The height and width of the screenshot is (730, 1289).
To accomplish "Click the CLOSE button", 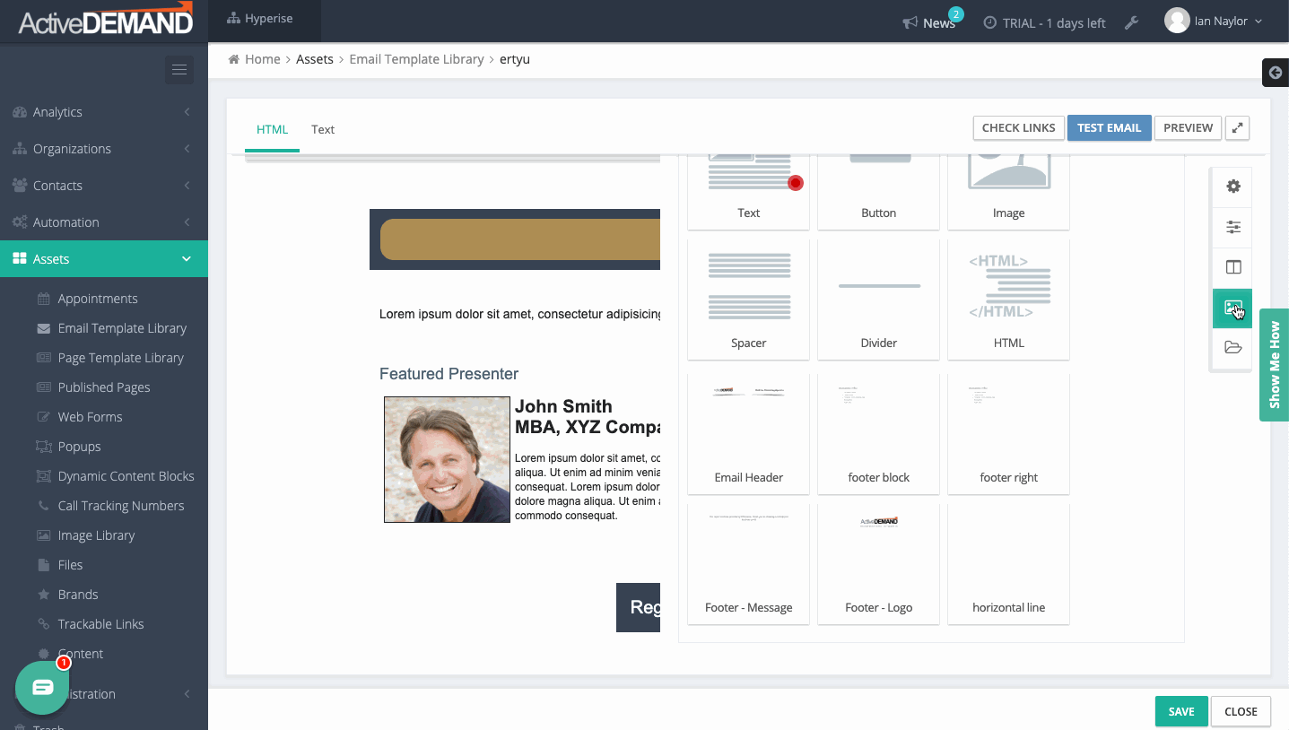I will tap(1241, 711).
